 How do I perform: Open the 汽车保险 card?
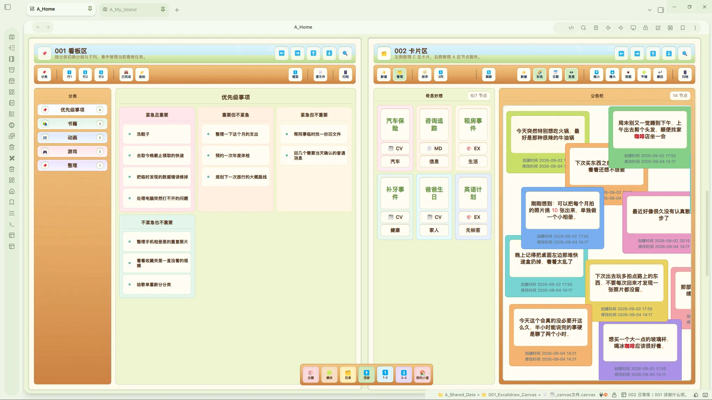[x=395, y=124]
